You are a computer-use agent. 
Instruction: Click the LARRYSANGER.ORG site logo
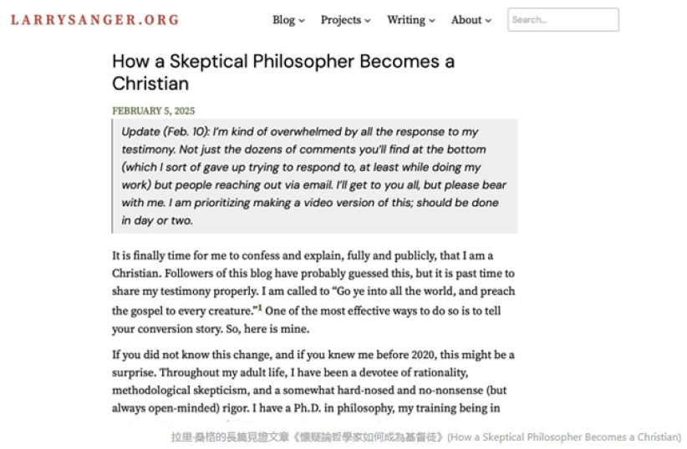coord(94,20)
